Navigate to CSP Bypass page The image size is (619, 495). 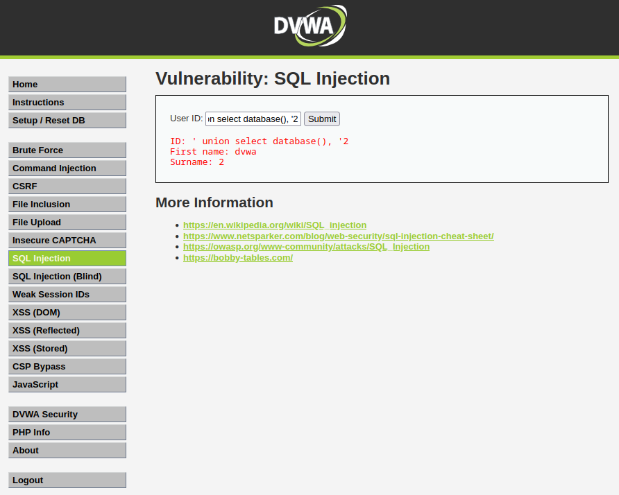[67, 367]
